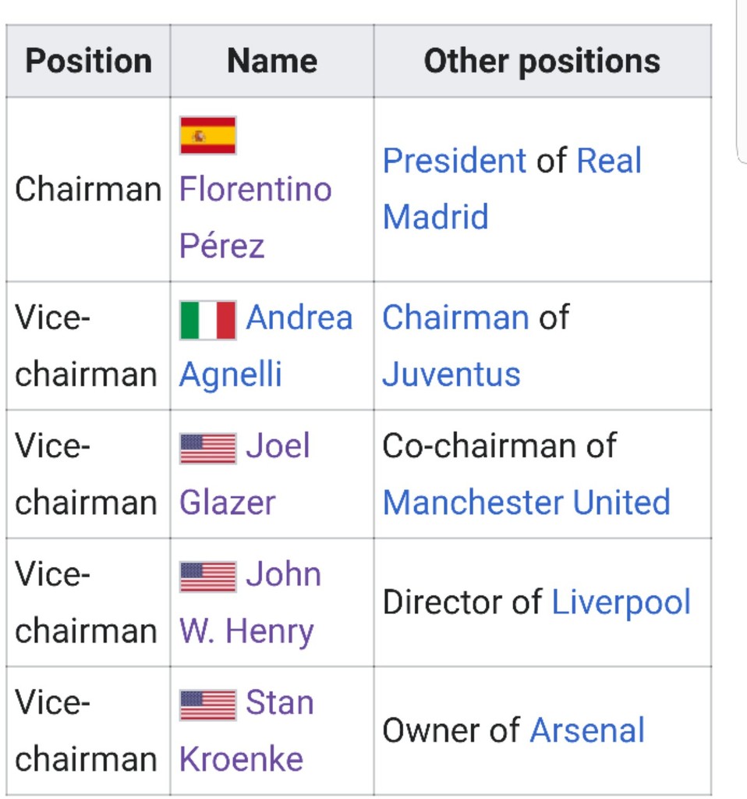Click the blue Chairman link before Juventus
The width and height of the screenshot is (747, 799).
point(455,318)
